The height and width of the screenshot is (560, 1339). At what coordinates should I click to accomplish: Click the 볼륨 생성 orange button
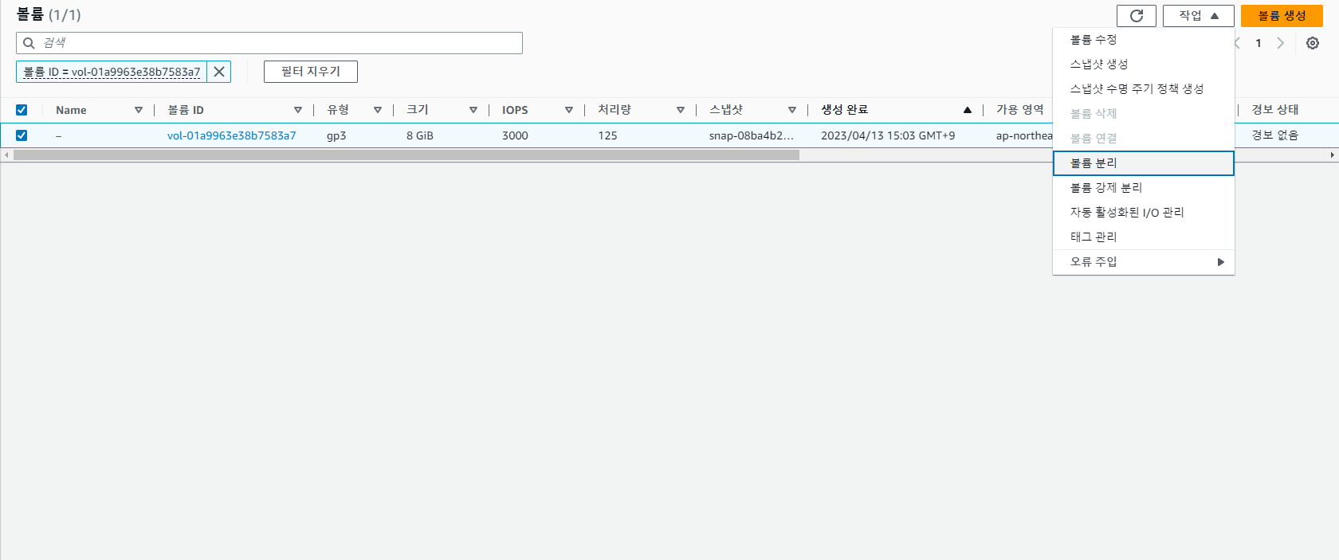pyautogui.click(x=1282, y=16)
